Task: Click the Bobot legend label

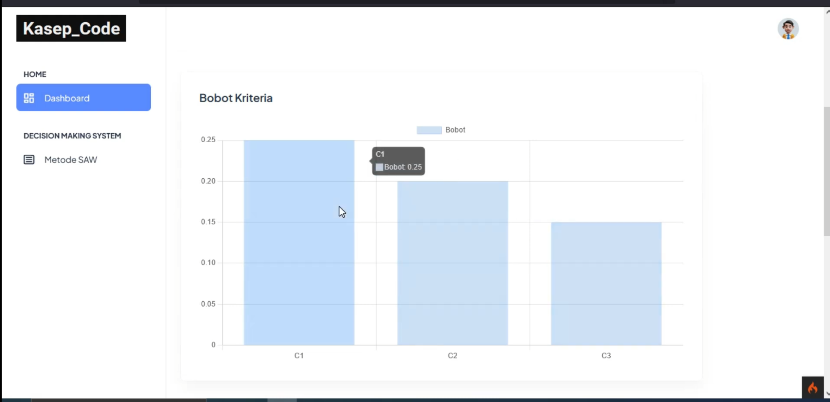Action: click(455, 130)
